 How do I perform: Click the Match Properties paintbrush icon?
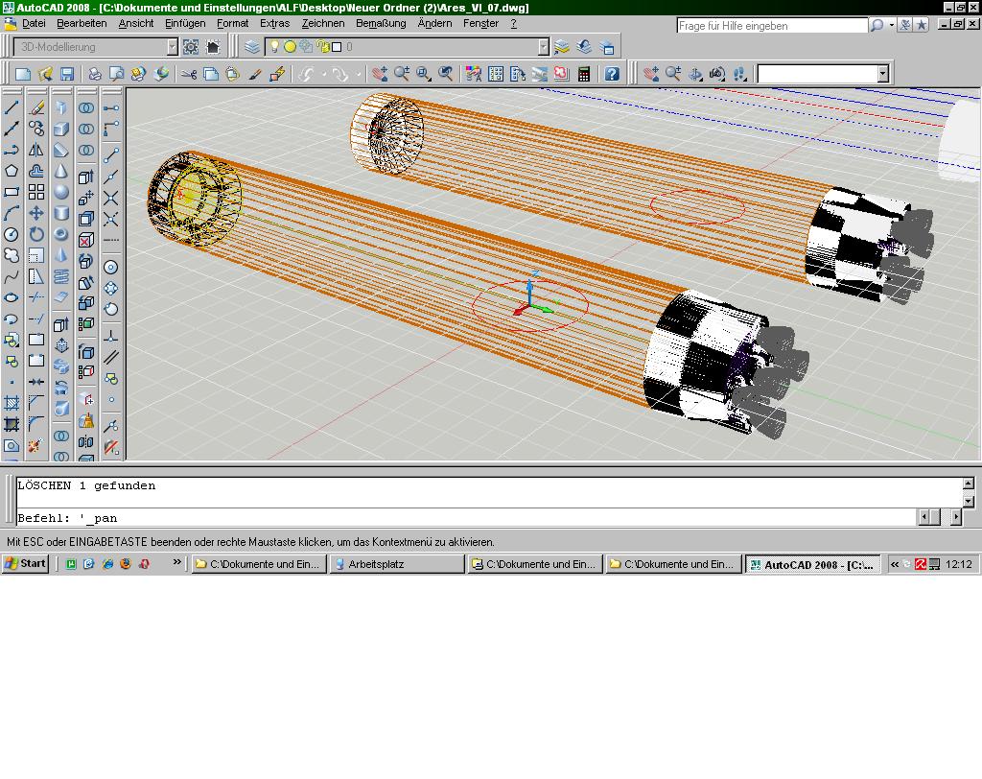pyautogui.click(x=254, y=74)
